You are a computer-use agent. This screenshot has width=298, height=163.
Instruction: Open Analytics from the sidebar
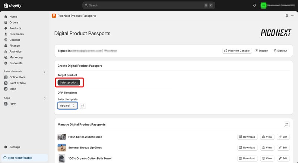pos(15,51)
